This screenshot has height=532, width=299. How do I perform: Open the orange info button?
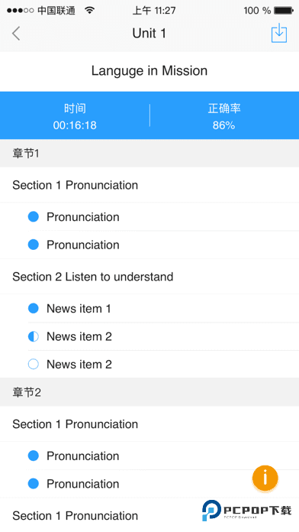pos(265,478)
